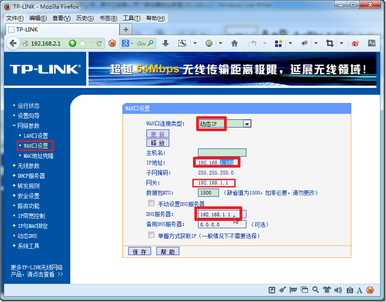Image resolution: width=386 pixels, height=302 pixels.
Task: Open the 历史(S) menu
Action: 85,18
